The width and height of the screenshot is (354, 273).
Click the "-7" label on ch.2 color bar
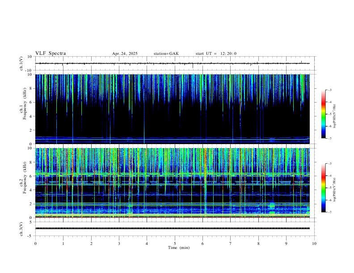pos(329,212)
